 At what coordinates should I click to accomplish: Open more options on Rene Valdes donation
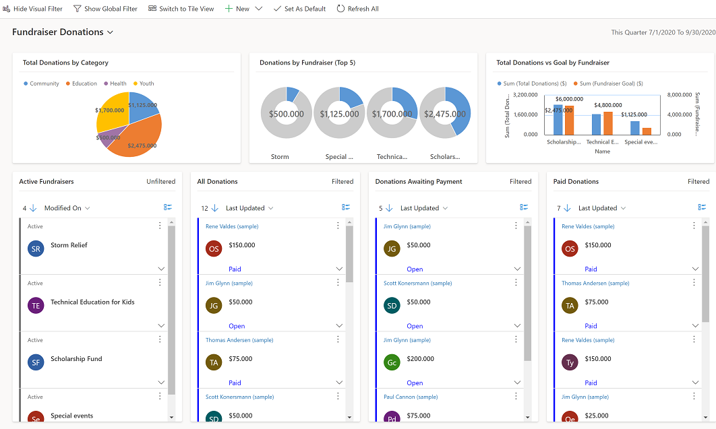337,226
